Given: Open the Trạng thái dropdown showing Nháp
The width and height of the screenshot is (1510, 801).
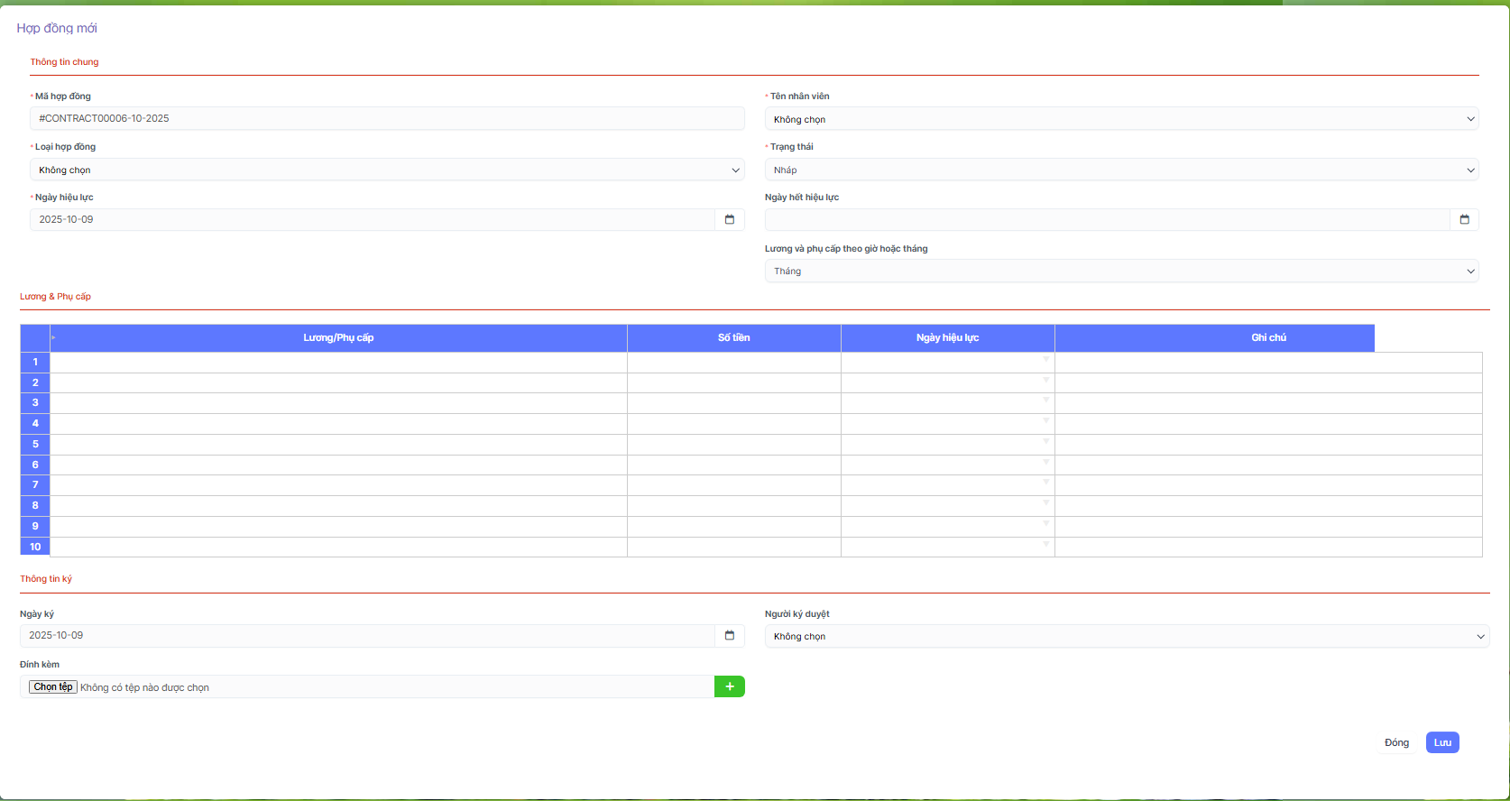Looking at the screenshot, I should [1121, 170].
